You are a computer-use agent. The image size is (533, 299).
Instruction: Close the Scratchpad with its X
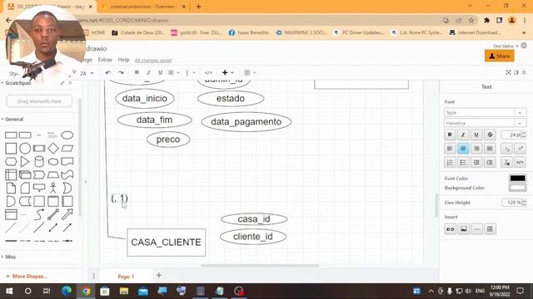(x=70, y=83)
